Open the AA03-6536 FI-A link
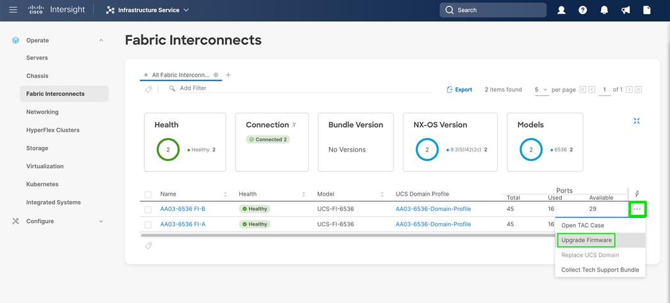Viewport: 670px width, 303px height. point(183,224)
